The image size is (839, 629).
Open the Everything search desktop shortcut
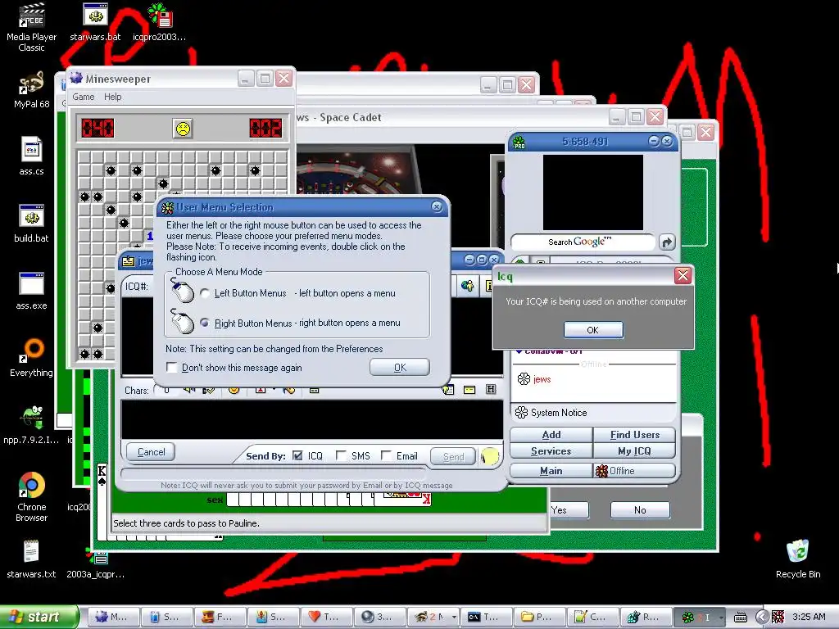pyautogui.click(x=32, y=359)
